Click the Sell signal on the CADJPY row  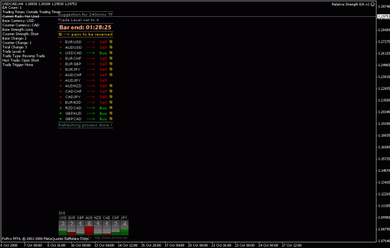[103, 97]
